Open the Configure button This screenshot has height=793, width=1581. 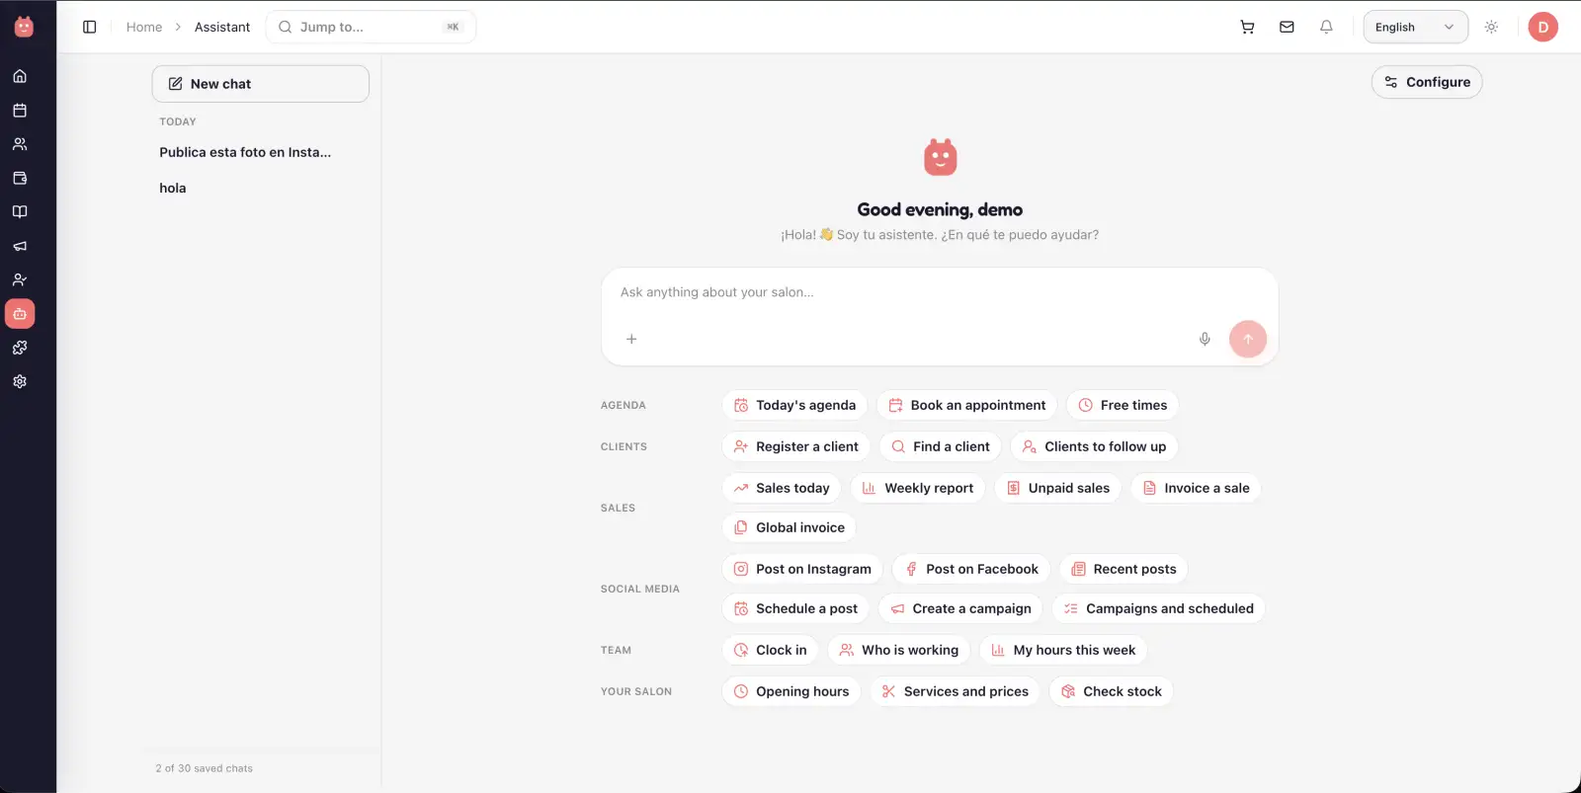[x=1427, y=82]
